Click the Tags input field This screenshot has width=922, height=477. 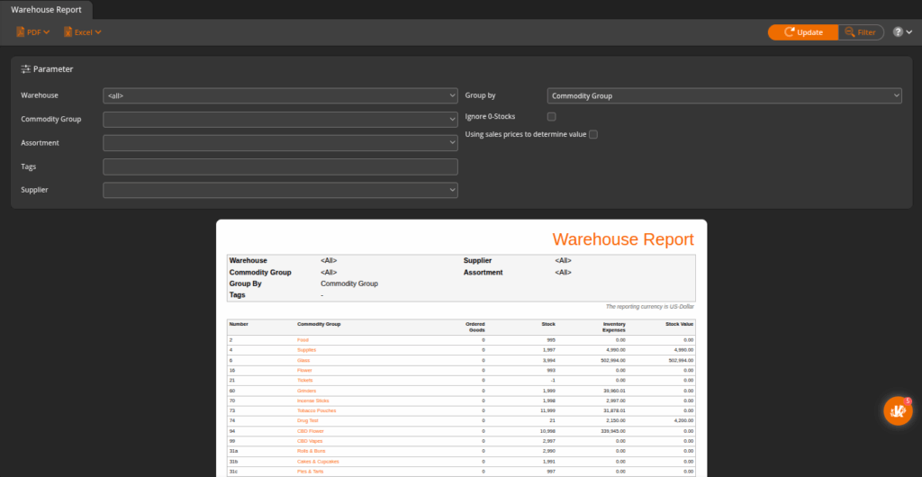click(281, 166)
